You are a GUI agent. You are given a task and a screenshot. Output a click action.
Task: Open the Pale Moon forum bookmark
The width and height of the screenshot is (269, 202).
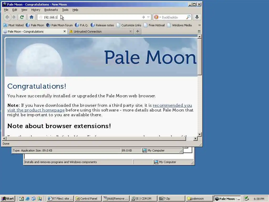[x=60, y=25]
